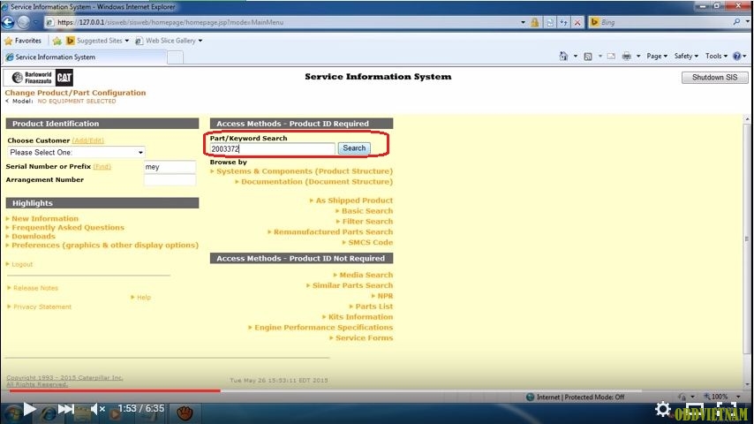Open Systems & Components product structure link

pos(304,171)
